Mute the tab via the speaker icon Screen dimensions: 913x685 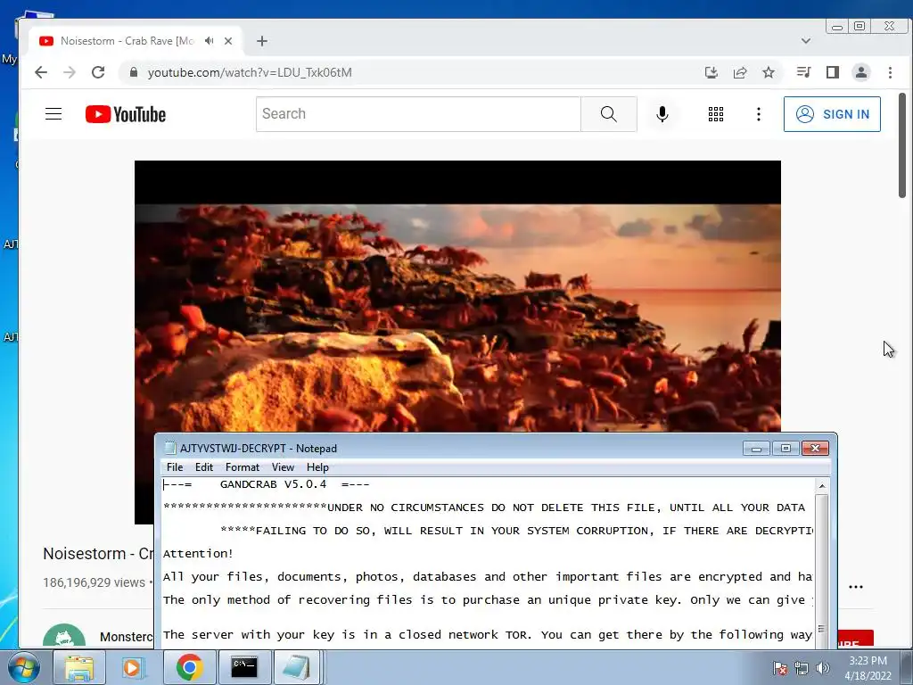[x=209, y=41]
